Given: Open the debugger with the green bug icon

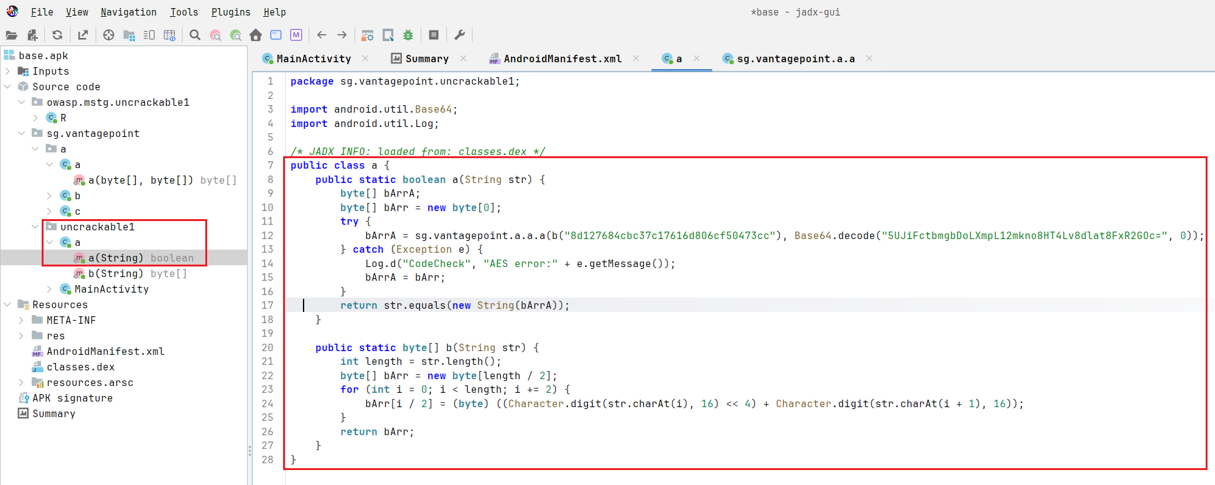Looking at the screenshot, I should tap(408, 35).
